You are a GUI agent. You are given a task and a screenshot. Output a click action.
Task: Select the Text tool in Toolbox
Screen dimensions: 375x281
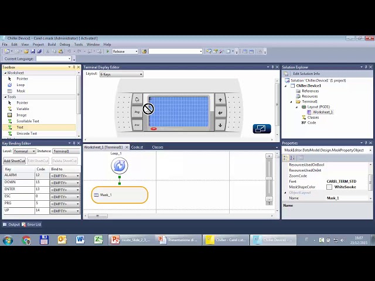point(39,128)
